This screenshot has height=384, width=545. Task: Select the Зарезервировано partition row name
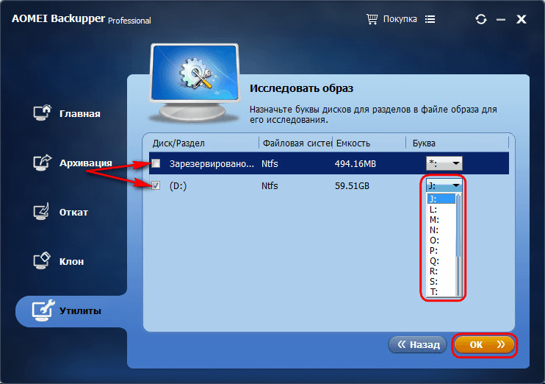pos(212,164)
